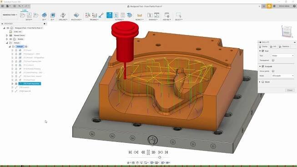Viewport: 297px width, 167px height.
Task: Select the Units row in the browser tree
Action: [18, 32]
